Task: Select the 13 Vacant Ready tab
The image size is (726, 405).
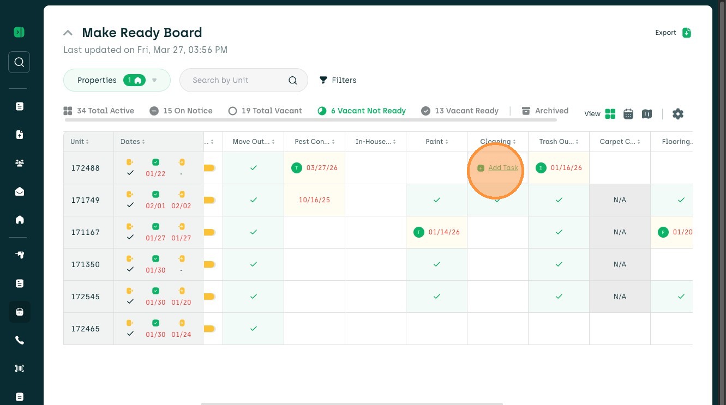Action: click(x=460, y=111)
